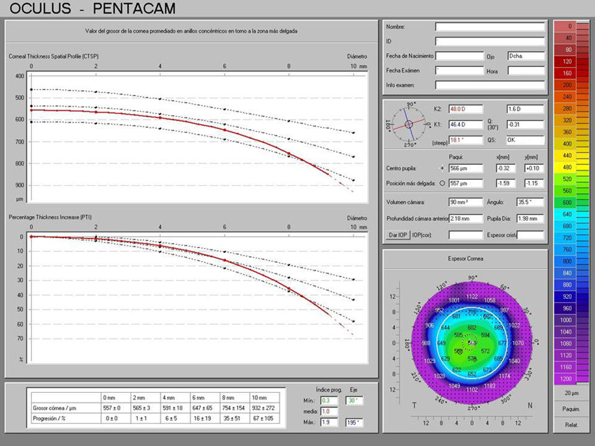Select the Paquim. color scale option
The width and height of the screenshot is (595, 446).
pos(571,409)
